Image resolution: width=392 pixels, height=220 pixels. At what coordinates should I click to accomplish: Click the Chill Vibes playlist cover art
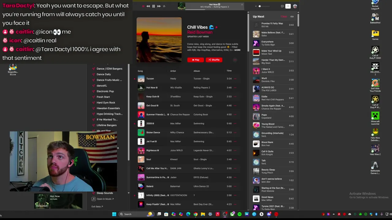coord(159,40)
